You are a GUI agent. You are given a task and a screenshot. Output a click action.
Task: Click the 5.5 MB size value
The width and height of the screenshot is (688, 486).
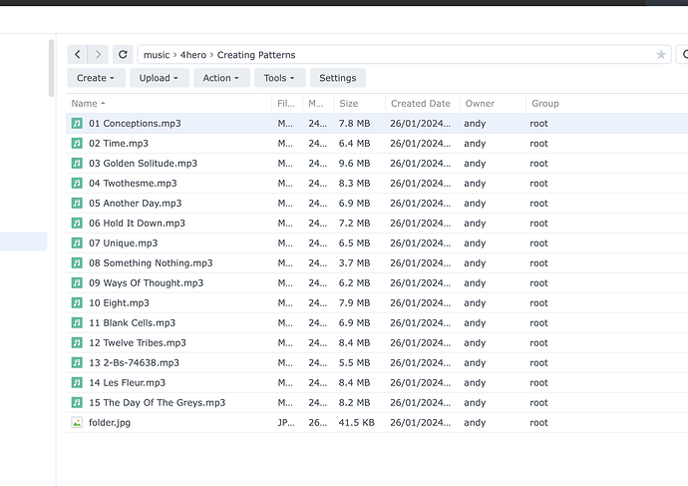(x=354, y=363)
